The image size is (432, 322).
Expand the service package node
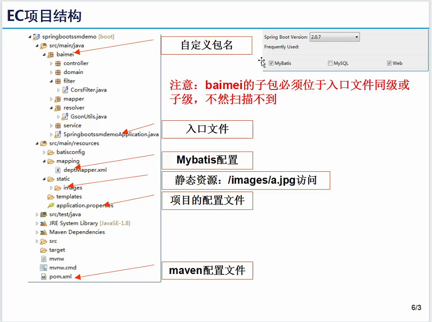(51, 126)
